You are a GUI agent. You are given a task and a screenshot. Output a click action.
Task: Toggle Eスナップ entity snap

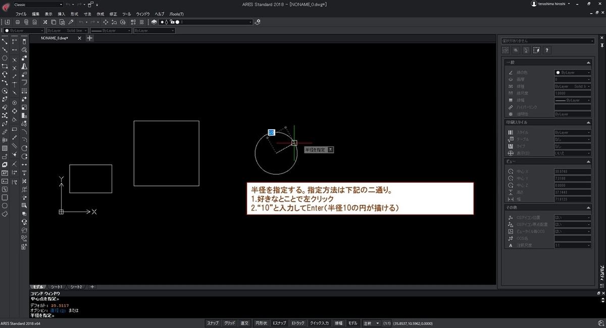pyautogui.click(x=279, y=323)
